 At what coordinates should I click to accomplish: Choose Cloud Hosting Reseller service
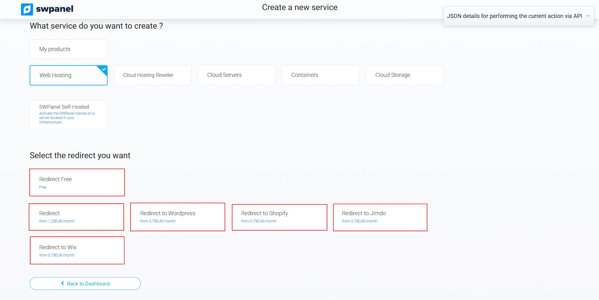(152, 75)
